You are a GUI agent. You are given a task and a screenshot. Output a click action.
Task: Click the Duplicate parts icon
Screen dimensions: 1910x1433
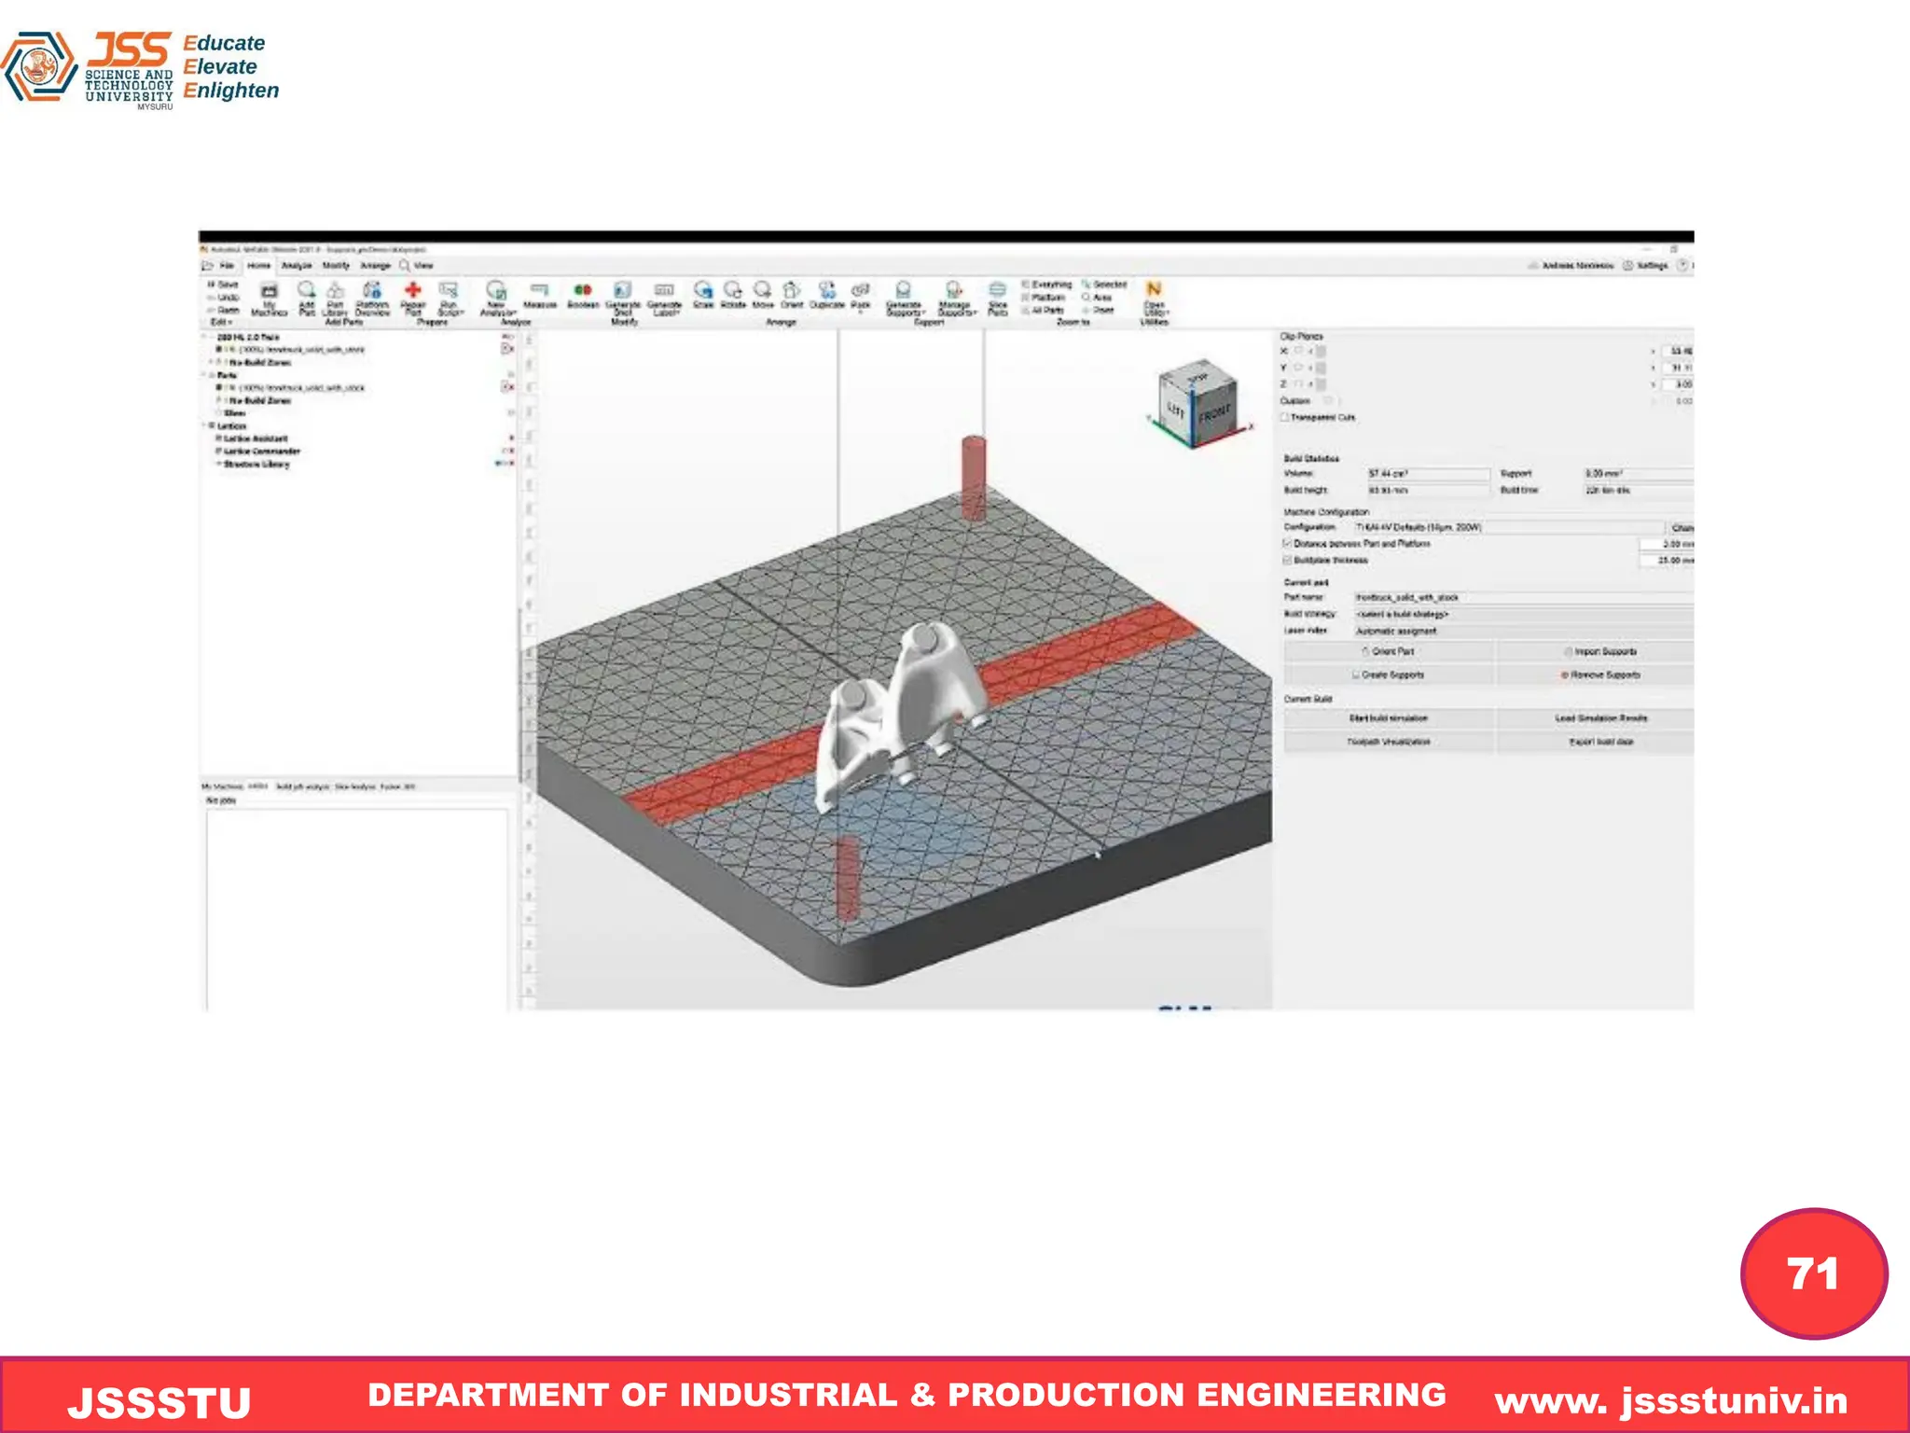pos(826,291)
